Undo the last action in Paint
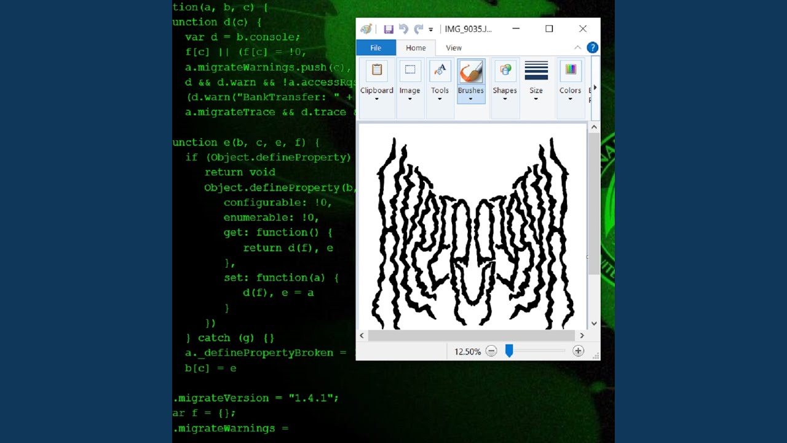 click(403, 29)
